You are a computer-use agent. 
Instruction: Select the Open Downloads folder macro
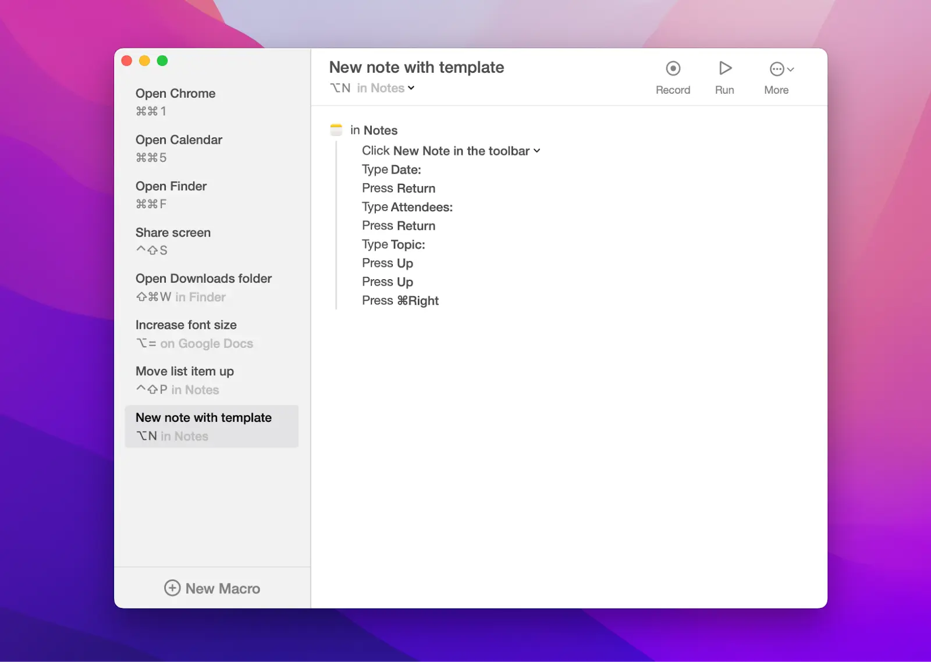(212, 287)
